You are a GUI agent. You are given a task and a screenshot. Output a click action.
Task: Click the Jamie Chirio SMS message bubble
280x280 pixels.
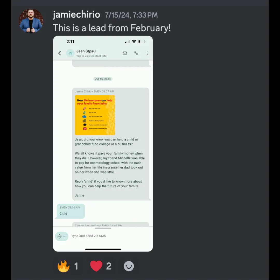(x=111, y=144)
